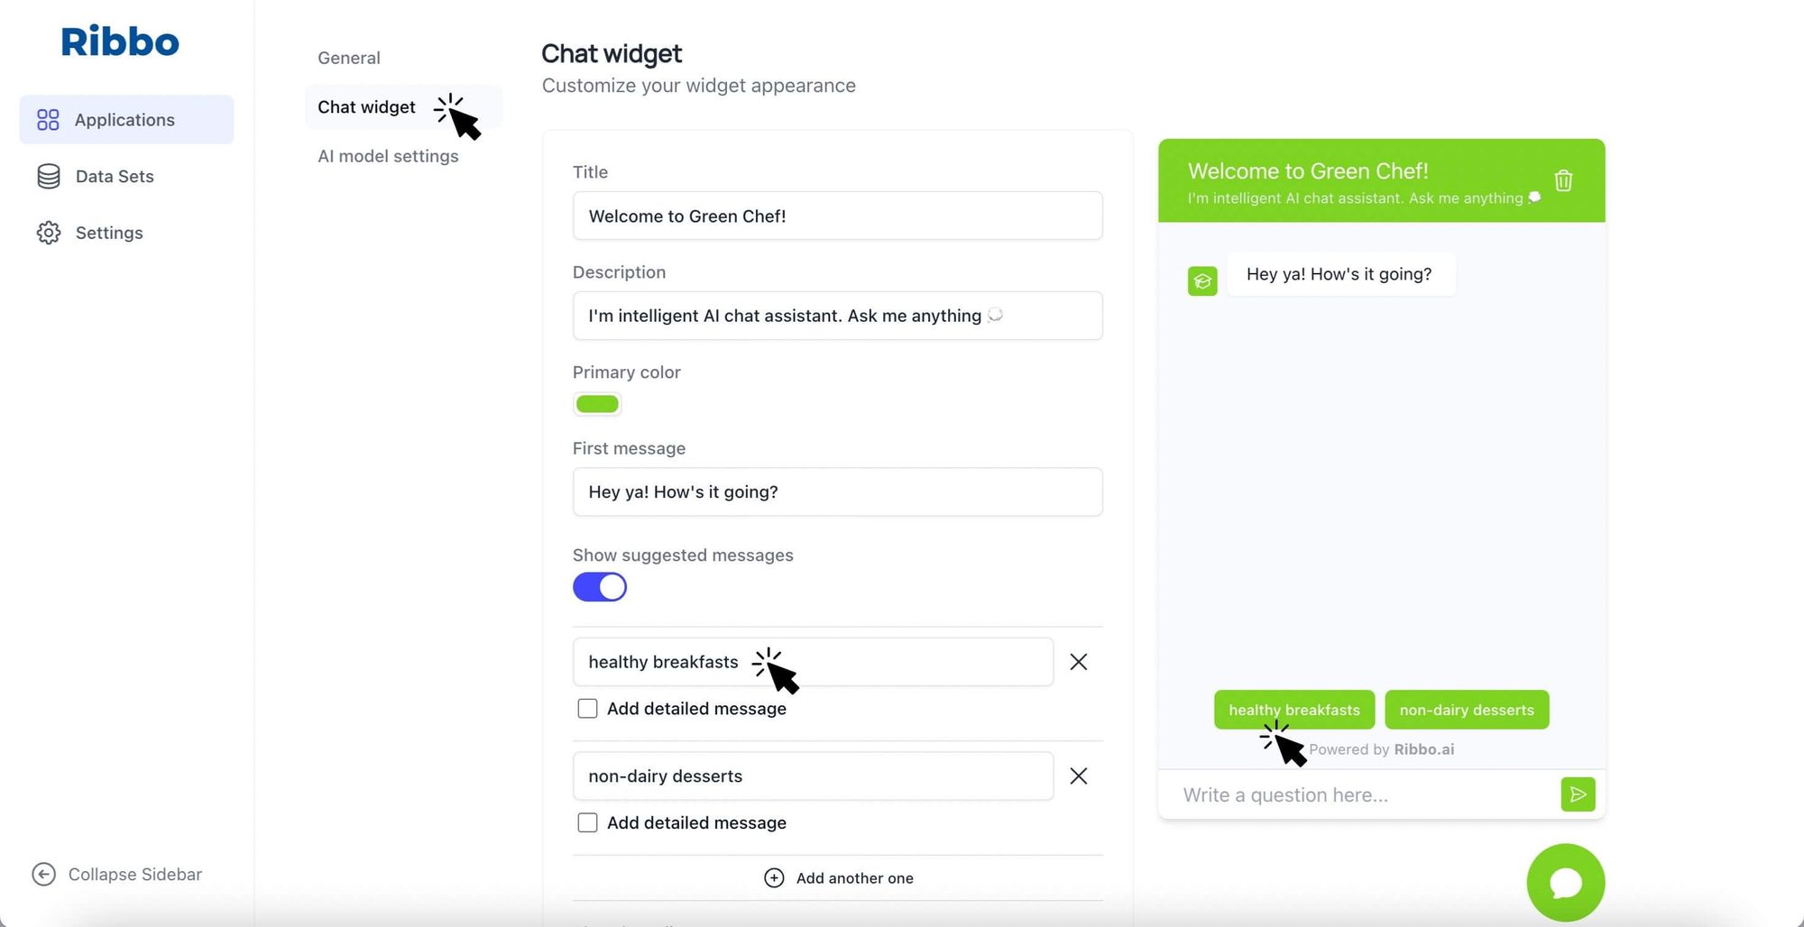
Task: Select the healthy breakfasts chip in the preview
Action: tap(1293, 710)
